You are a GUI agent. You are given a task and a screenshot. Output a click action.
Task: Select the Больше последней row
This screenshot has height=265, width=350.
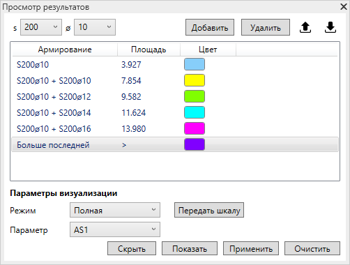tap(175, 144)
